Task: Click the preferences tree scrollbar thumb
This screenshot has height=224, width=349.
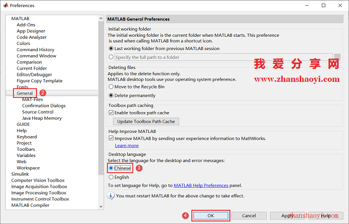Action: click(x=101, y=98)
